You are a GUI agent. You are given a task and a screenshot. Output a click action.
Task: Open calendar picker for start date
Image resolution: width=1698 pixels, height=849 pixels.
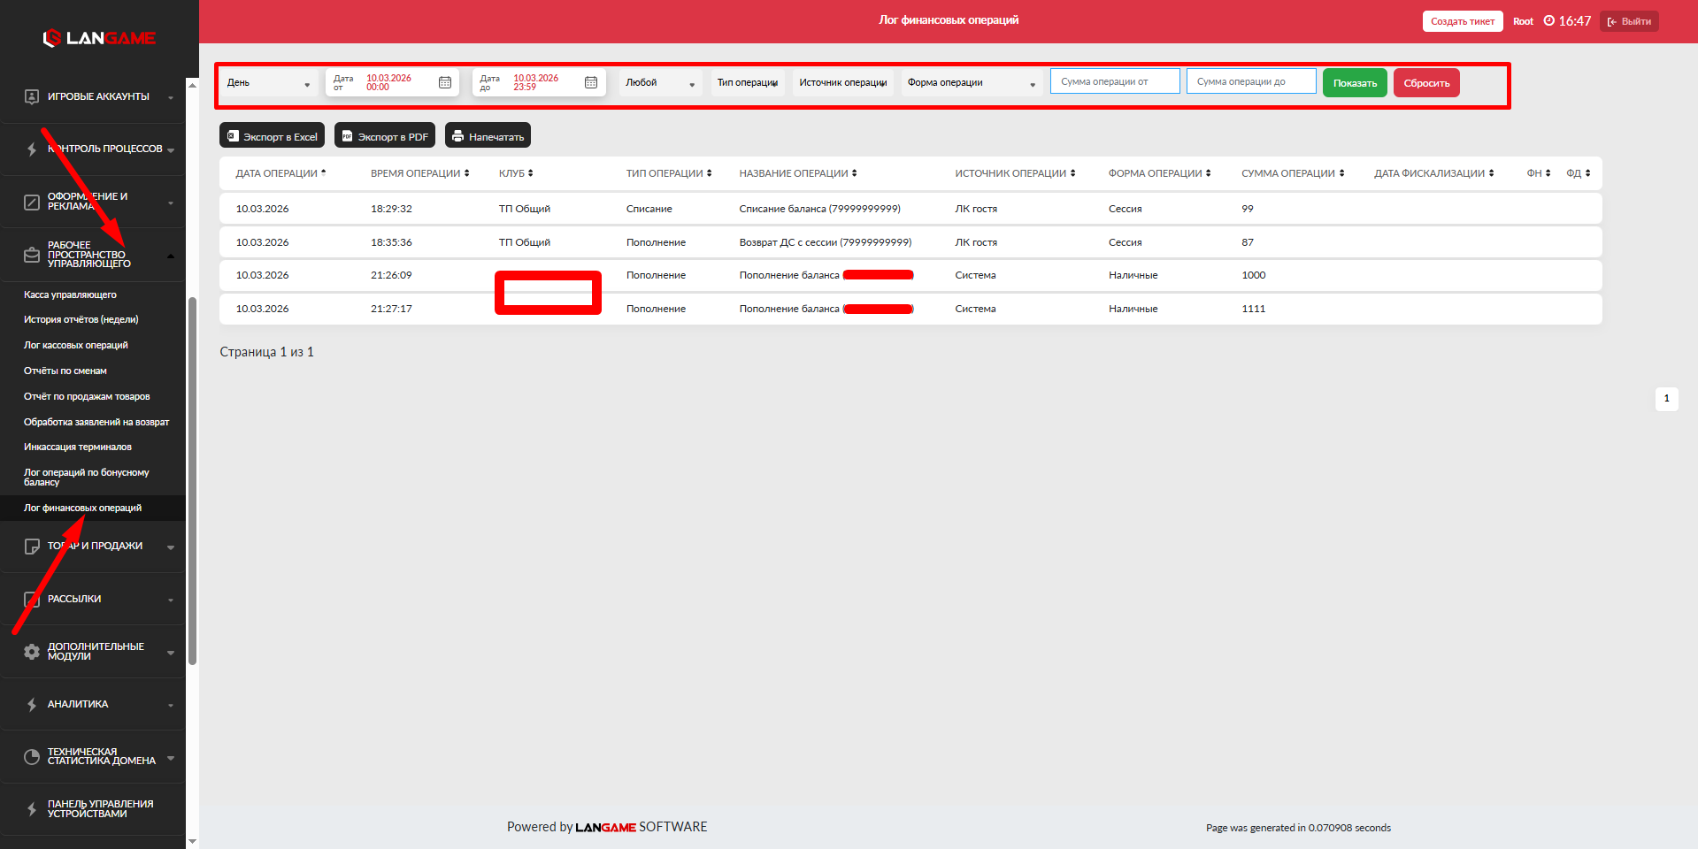pyautogui.click(x=445, y=82)
